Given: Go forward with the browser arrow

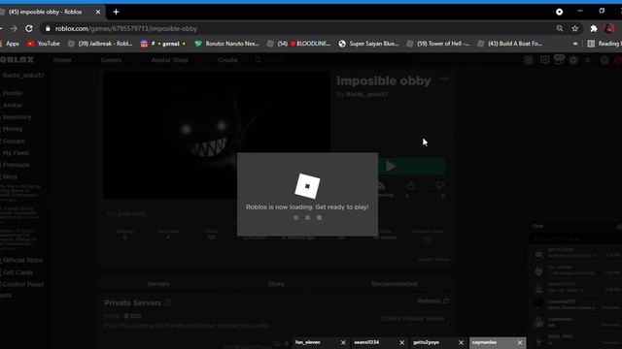Looking at the screenshot, I should click(x=14, y=28).
